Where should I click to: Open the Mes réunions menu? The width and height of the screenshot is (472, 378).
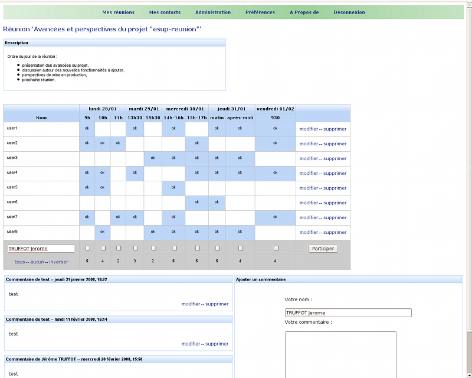click(118, 12)
